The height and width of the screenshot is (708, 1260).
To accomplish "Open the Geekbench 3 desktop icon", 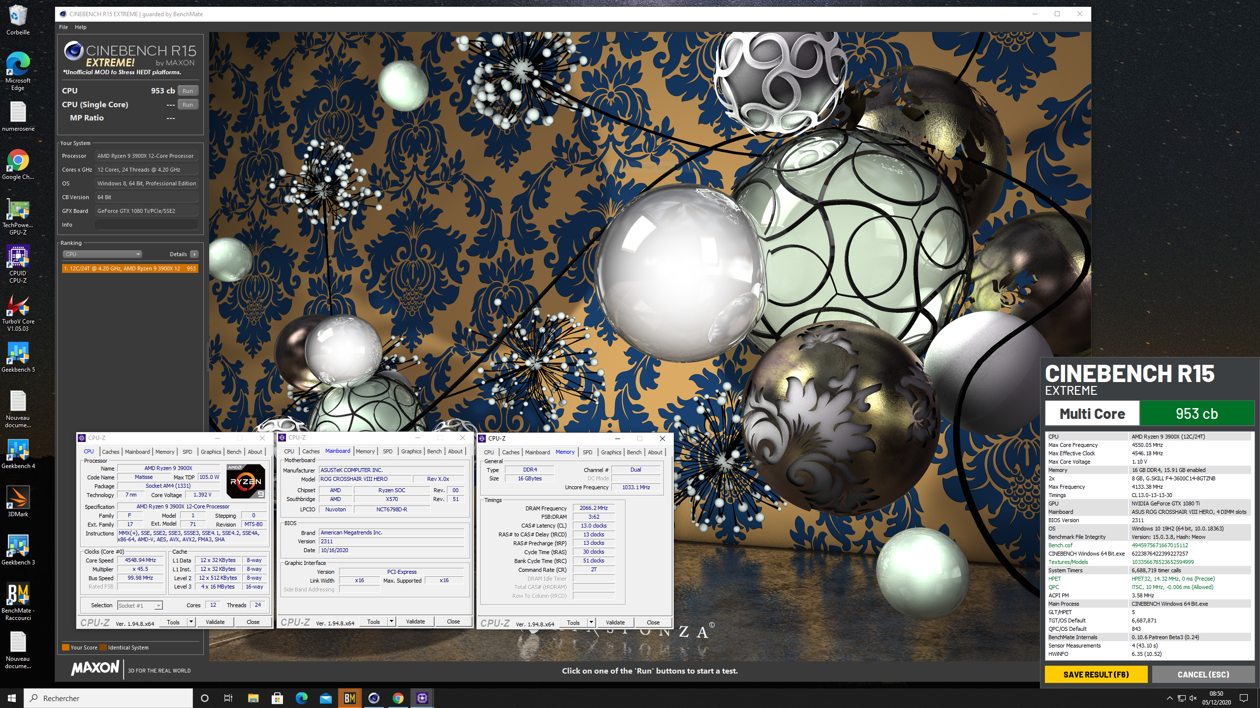I will tap(18, 550).
